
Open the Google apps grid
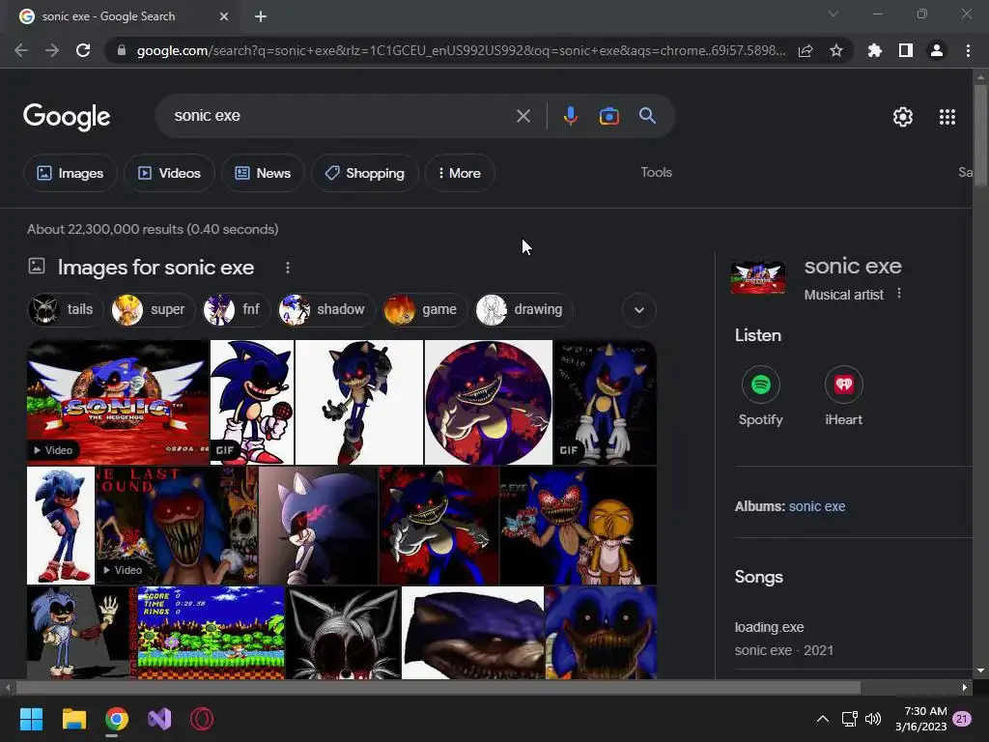click(x=947, y=117)
